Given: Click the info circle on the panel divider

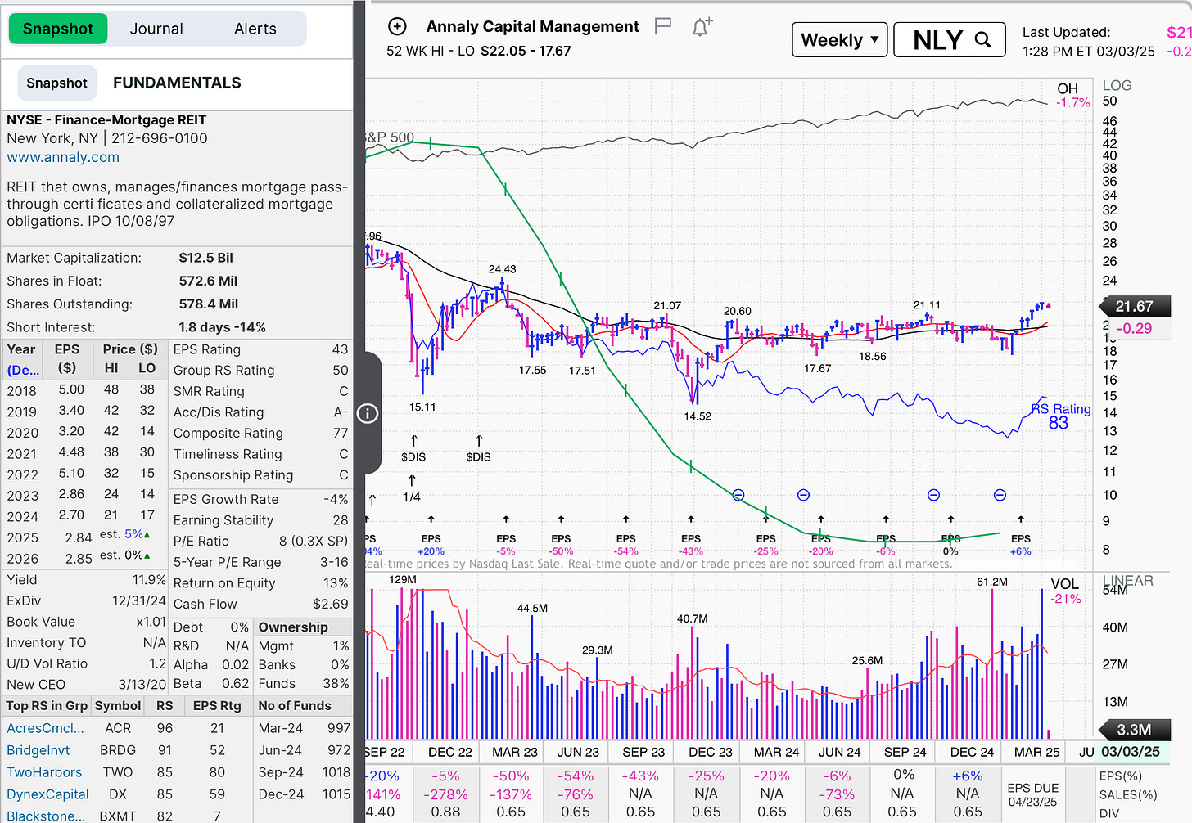Looking at the screenshot, I should pyautogui.click(x=368, y=413).
